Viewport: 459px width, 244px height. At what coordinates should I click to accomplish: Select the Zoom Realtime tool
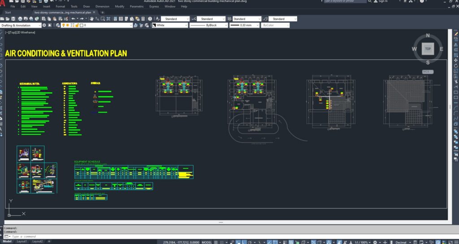pyautogui.click(x=97, y=19)
